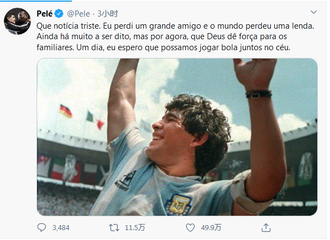Expand tweet options with the chevron arrow

point(313,12)
